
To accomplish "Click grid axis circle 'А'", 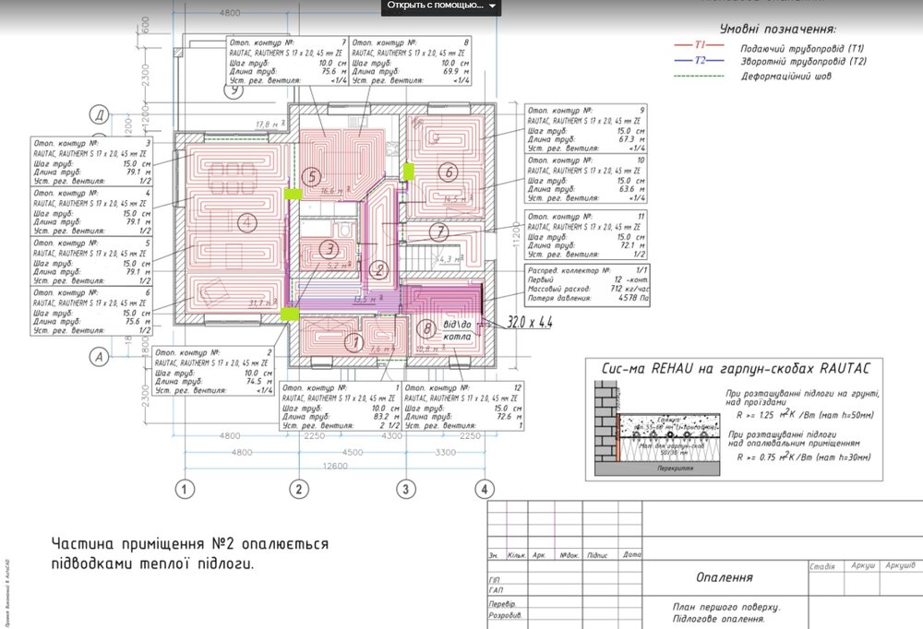I will click(99, 357).
